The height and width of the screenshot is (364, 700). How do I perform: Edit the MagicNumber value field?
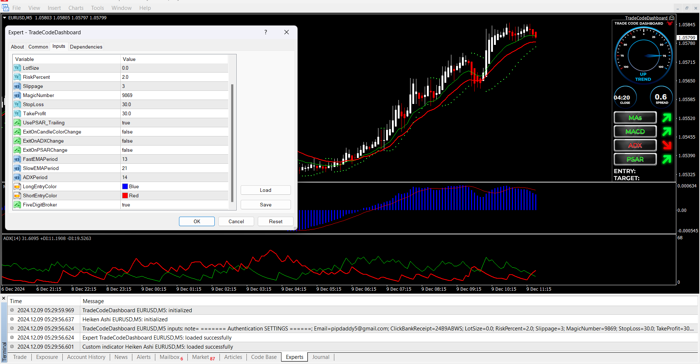click(x=174, y=95)
